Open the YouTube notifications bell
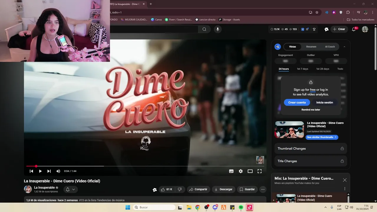377x212 pixels. click(354, 29)
